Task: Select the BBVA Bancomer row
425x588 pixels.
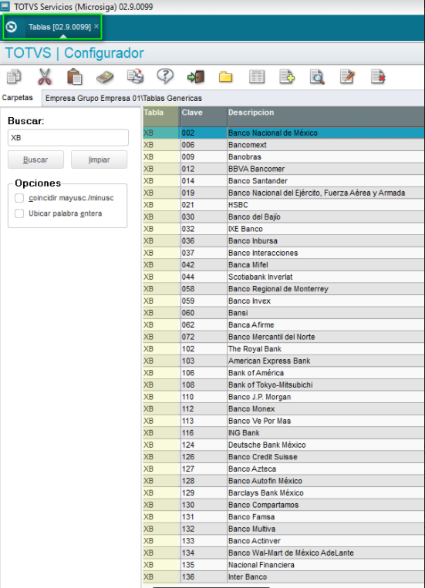Action: click(x=283, y=169)
